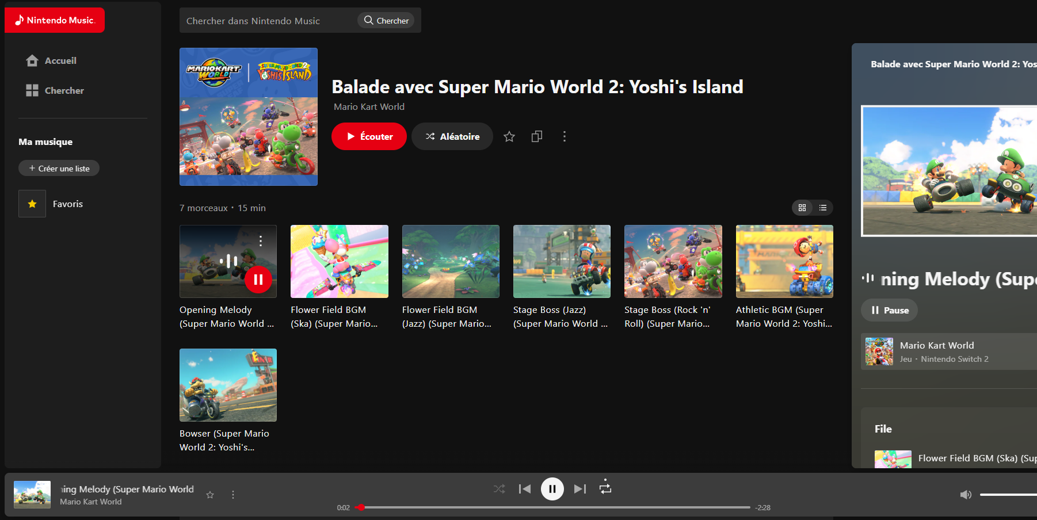Click the now-playing artwork in side panel
The height and width of the screenshot is (520, 1037).
pos(949,171)
